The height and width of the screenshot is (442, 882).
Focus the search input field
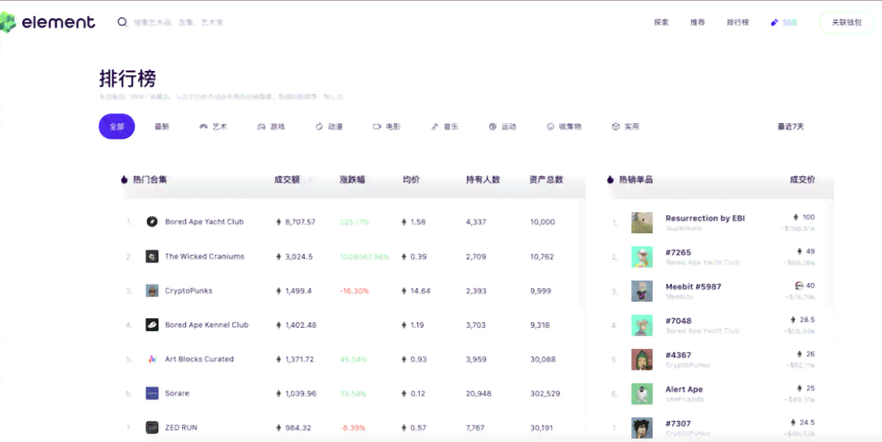point(179,23)
